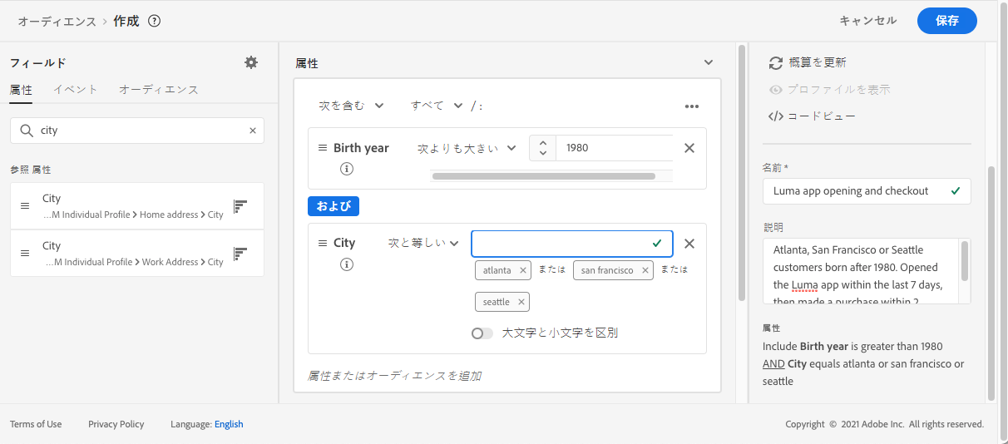The height and width of the screenshot is (444, 1008).
Task: Switch to the イベント tab
Action: tap(76, 90)
